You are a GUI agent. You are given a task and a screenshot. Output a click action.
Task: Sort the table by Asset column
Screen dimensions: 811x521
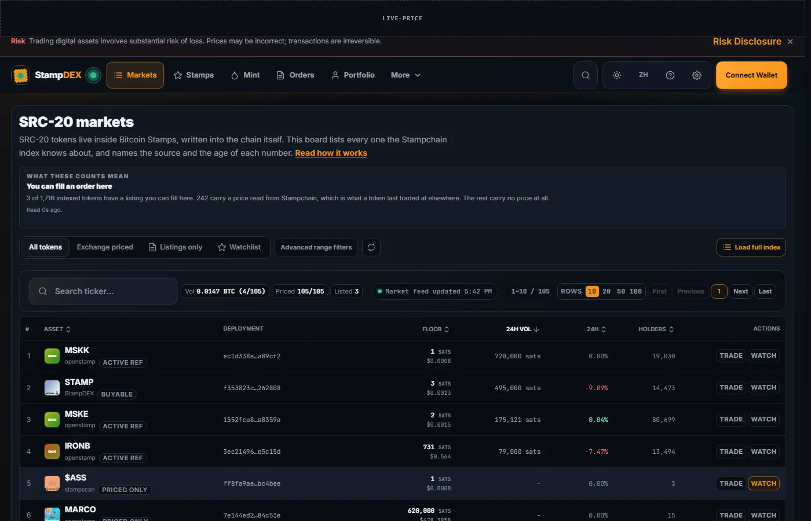click(57, 329)
